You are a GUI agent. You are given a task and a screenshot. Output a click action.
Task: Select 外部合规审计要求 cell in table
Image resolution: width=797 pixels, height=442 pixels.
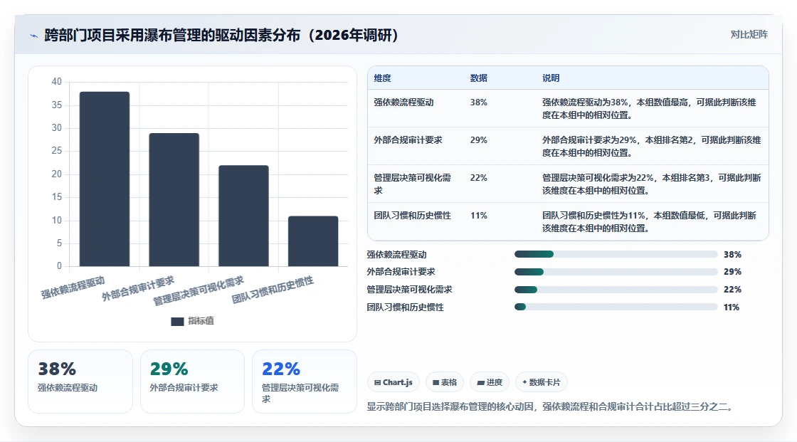point(408,140)
